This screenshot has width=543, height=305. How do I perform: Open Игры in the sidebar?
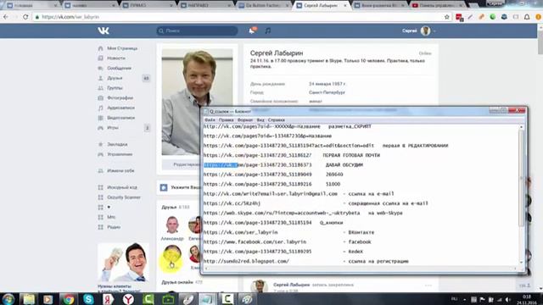coord(113,128)
